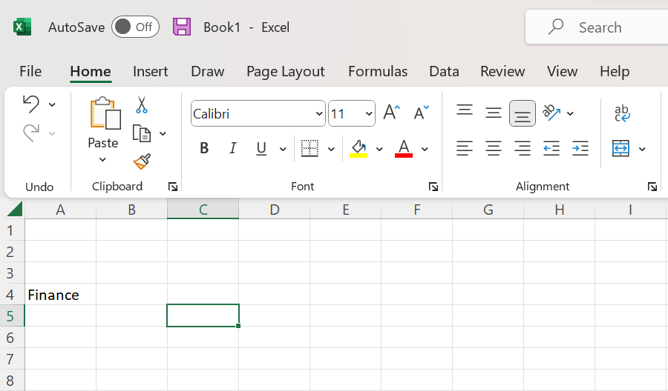
Task: Click the Undo arrow icon
Action: point(30,104)
